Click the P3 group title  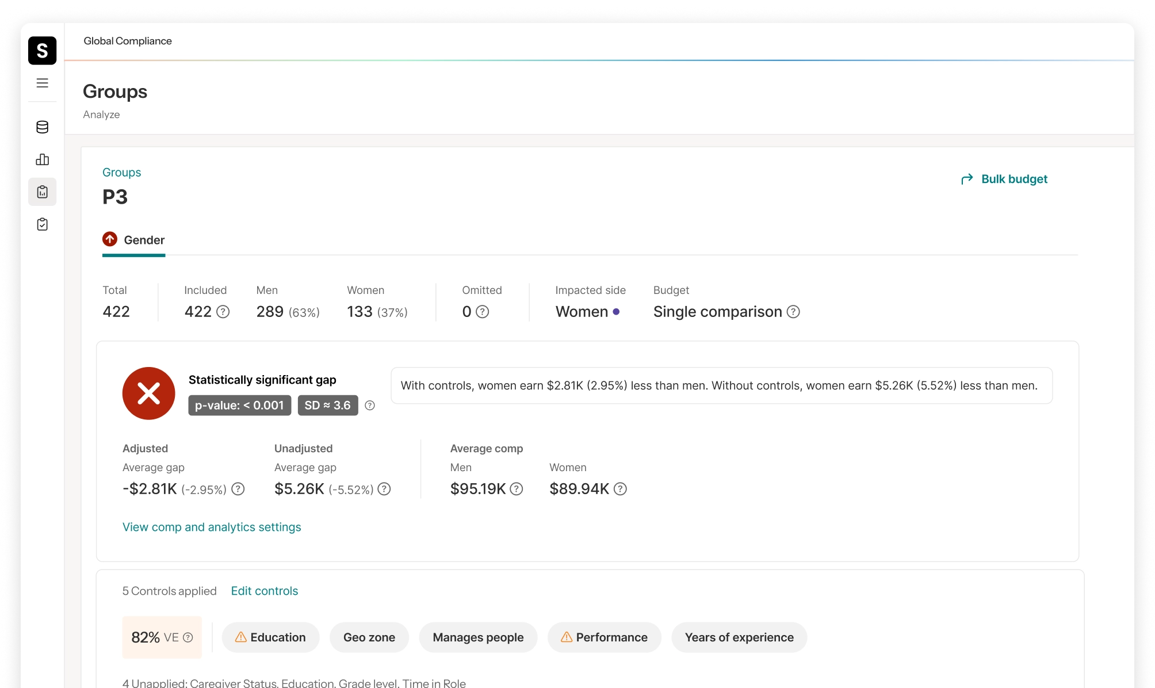tap(115, 197)
